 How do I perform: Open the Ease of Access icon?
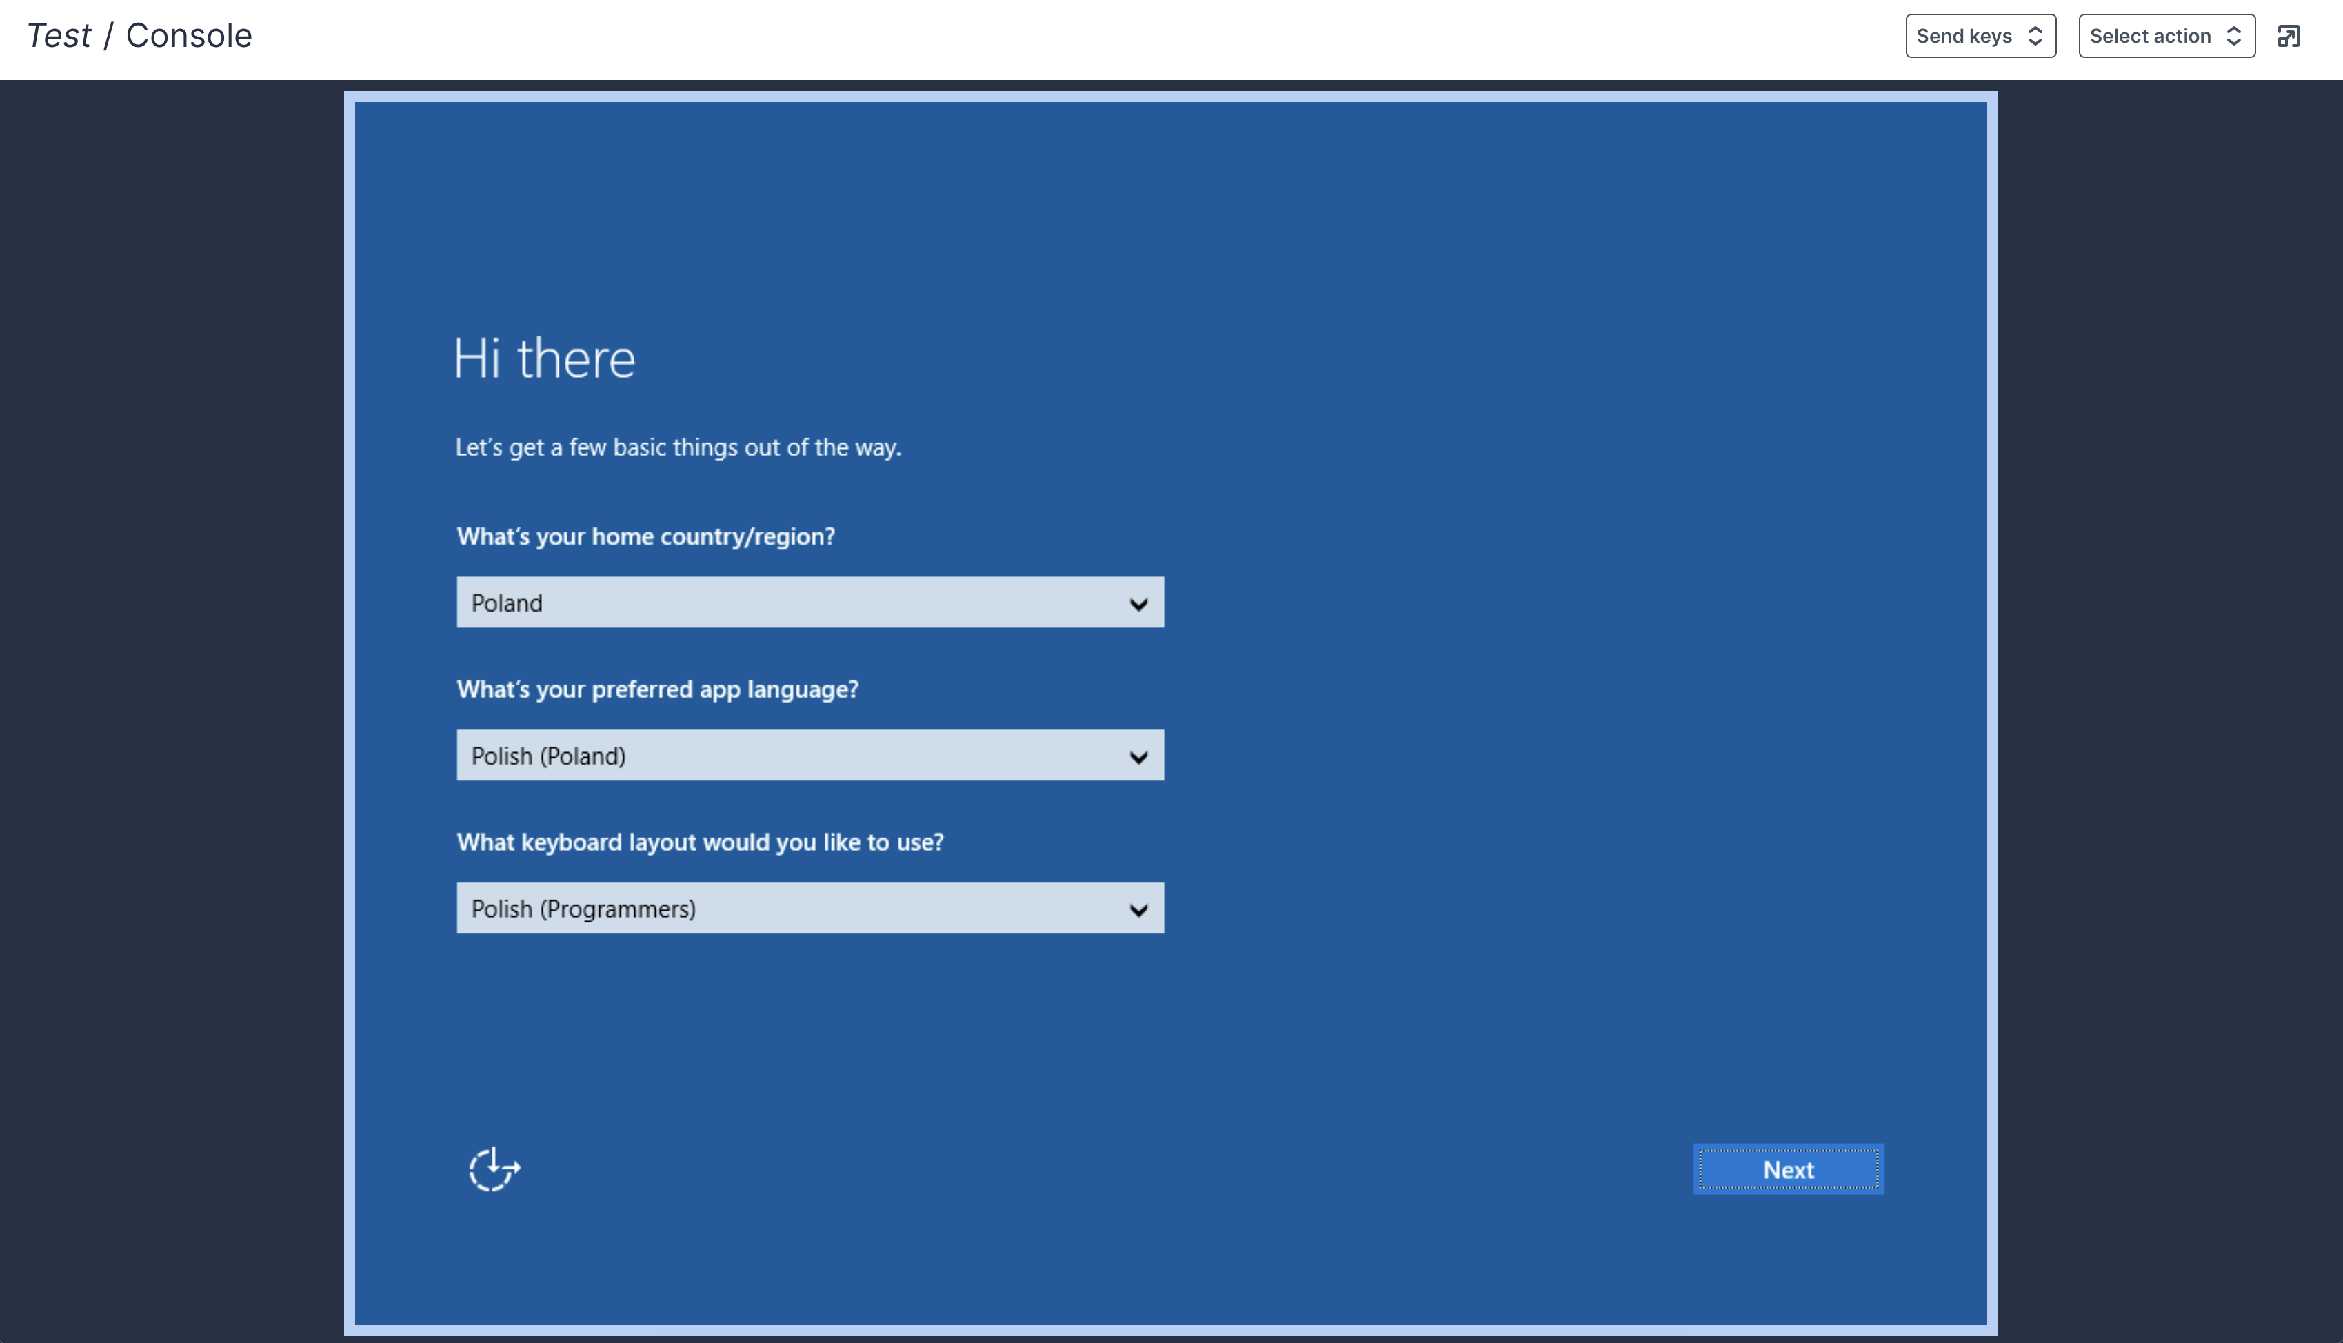coord(494,1169)
